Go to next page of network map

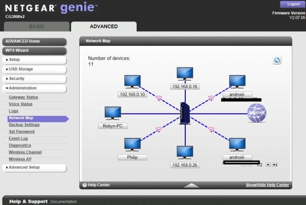click(x=268, y=165)
